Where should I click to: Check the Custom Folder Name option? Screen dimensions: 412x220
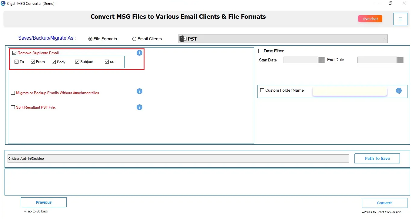262,90
